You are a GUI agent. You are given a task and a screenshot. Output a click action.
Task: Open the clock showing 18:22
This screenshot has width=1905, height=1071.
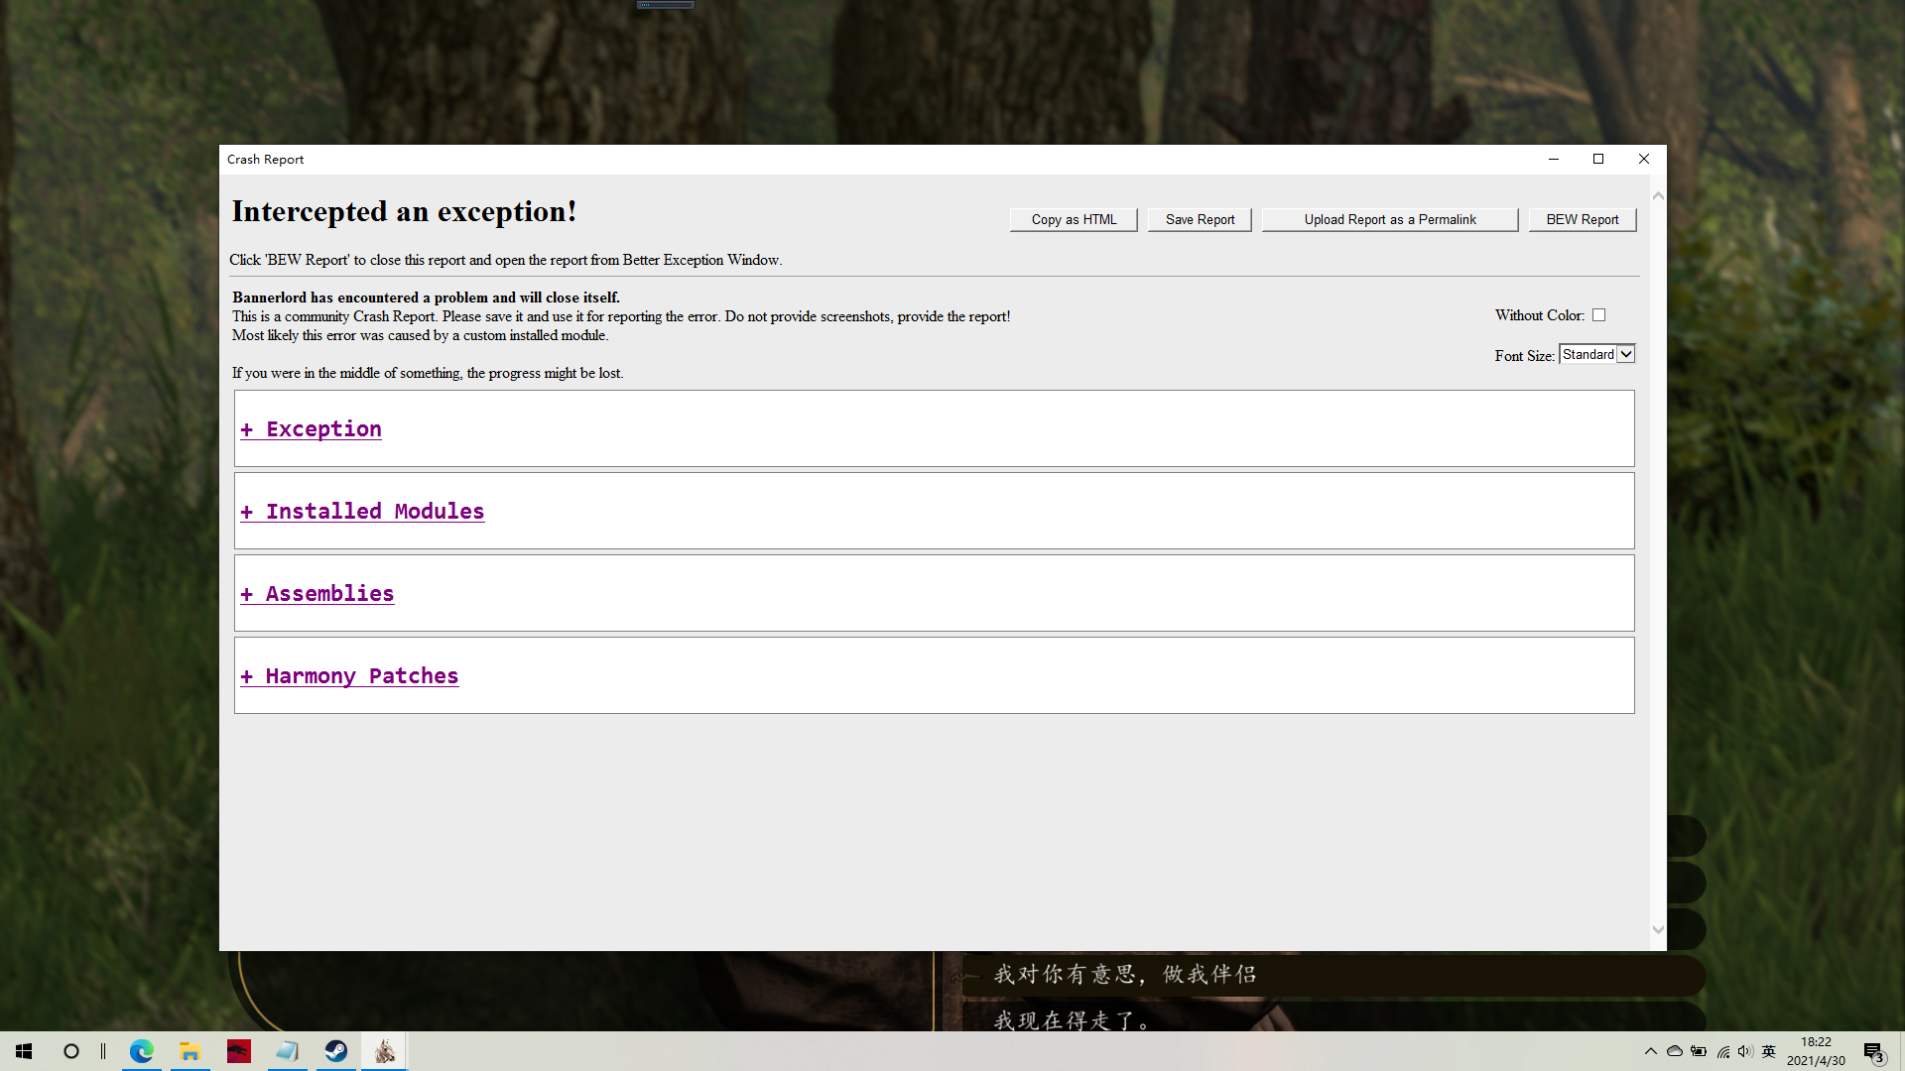(x=1816, y=1051)
